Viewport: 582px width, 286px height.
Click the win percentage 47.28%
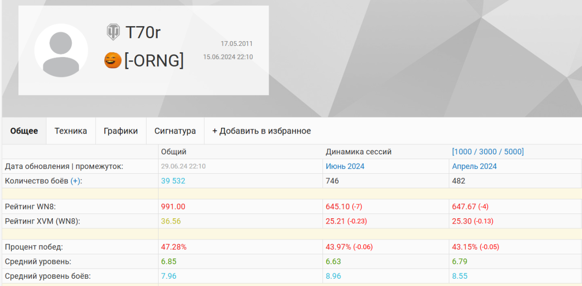(x=174, y=247)
